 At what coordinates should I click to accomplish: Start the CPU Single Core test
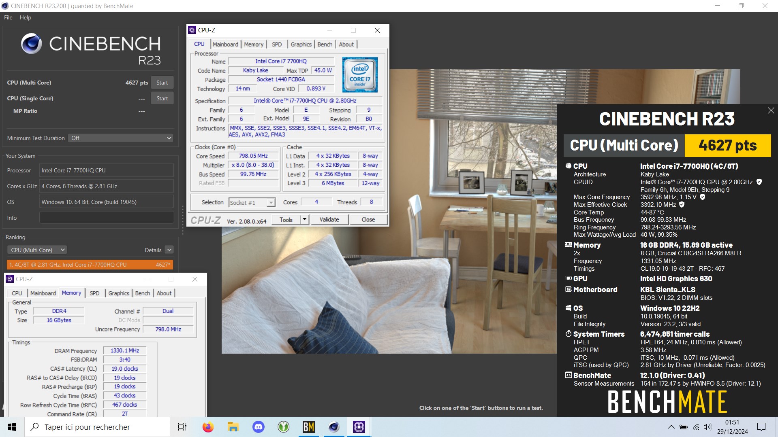point(162,98)
